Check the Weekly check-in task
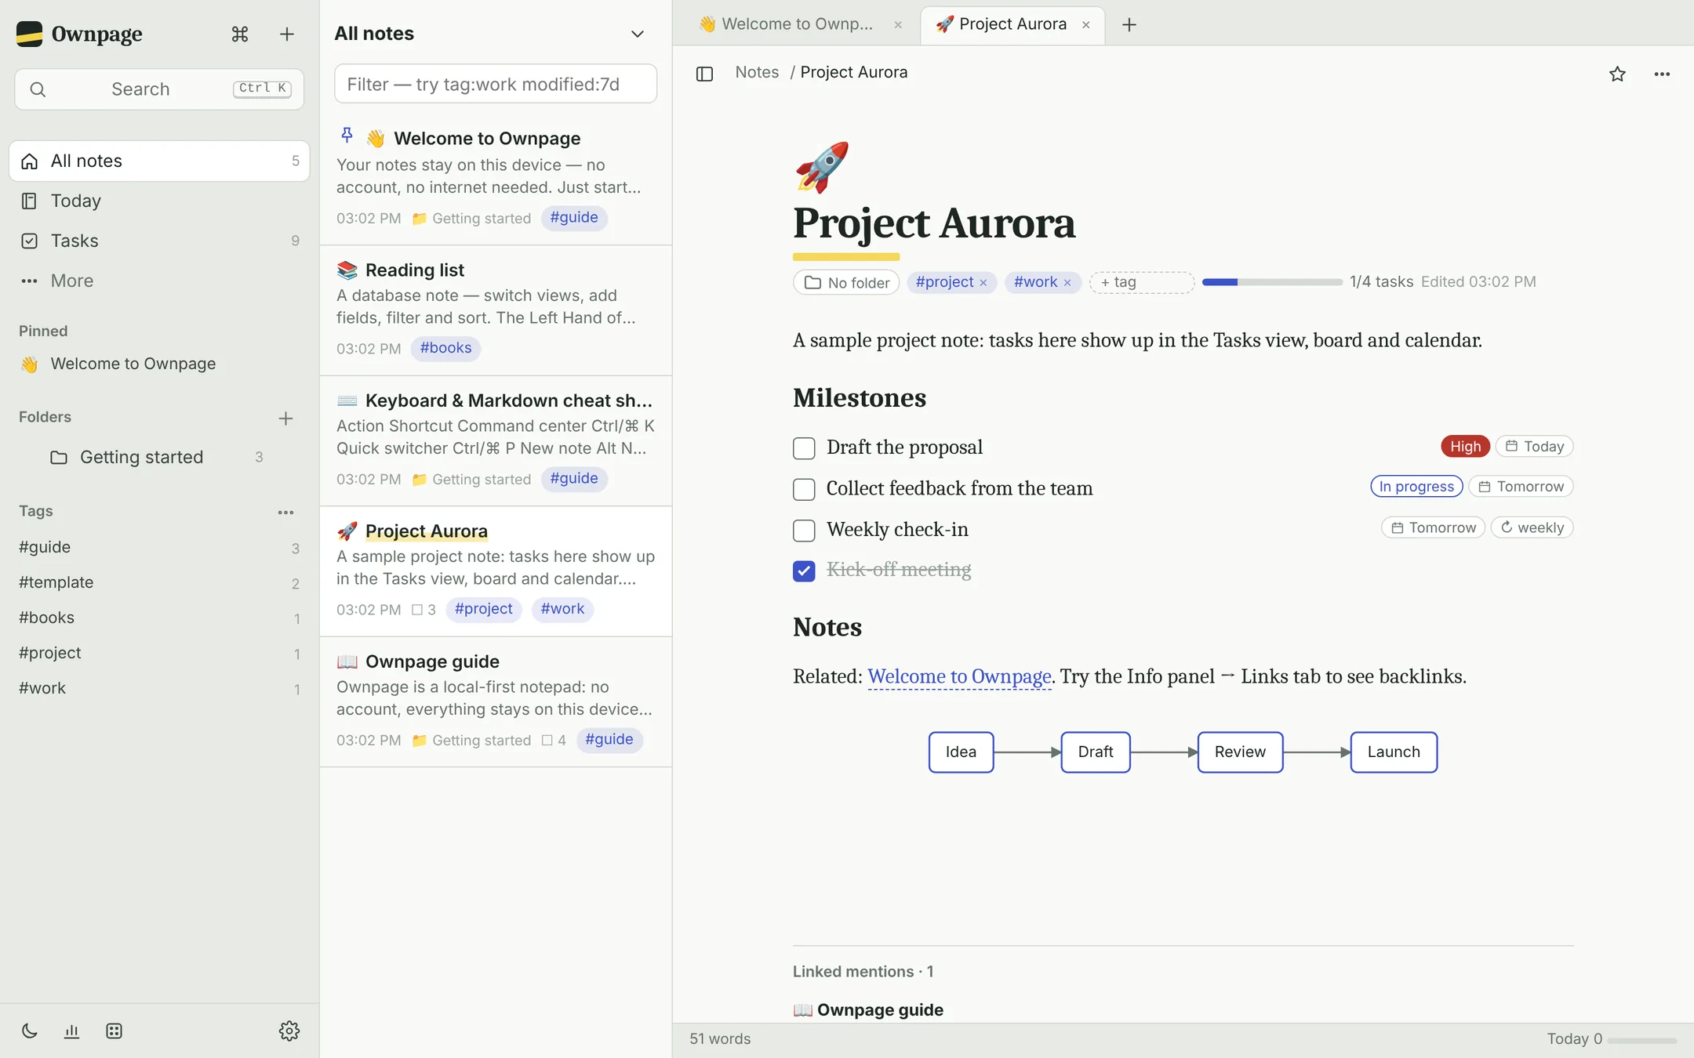The image size is (1694, 1058). [x=804, y=531]
